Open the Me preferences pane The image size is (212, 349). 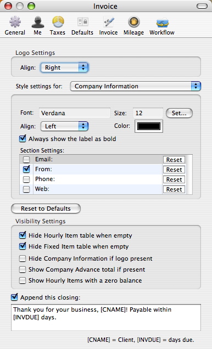click(38, 26)
